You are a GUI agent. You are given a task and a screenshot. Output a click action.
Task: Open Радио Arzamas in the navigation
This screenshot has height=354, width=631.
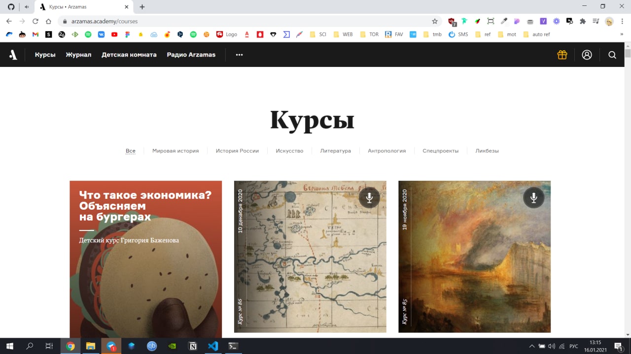[191, 55]
